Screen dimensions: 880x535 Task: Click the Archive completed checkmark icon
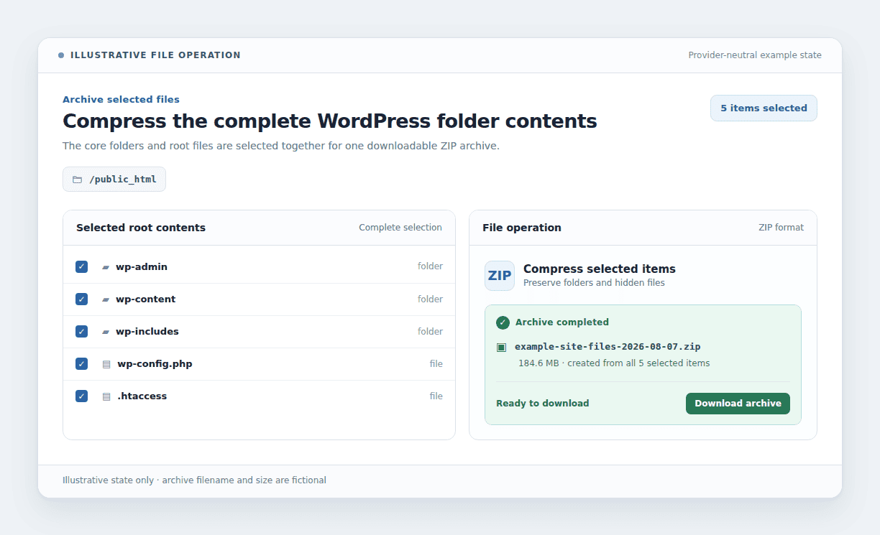click(503, 322)
